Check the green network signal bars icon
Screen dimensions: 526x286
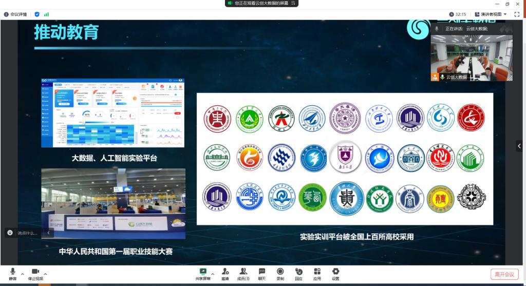46,14
